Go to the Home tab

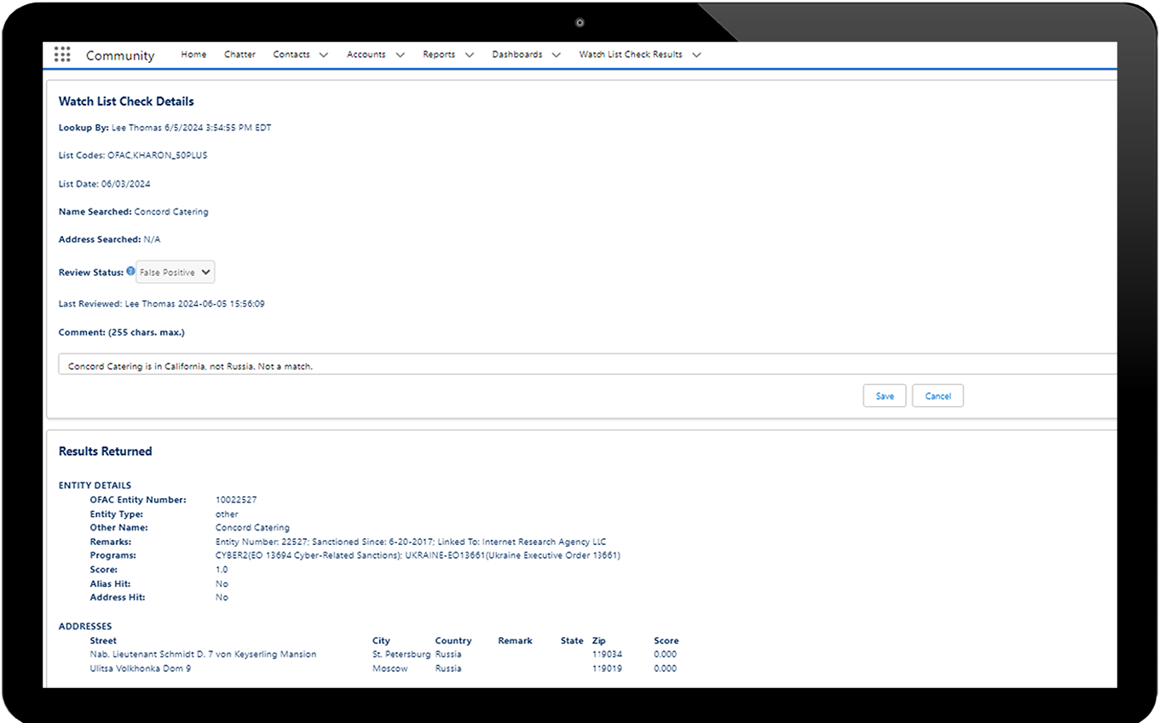coord(193,55)
